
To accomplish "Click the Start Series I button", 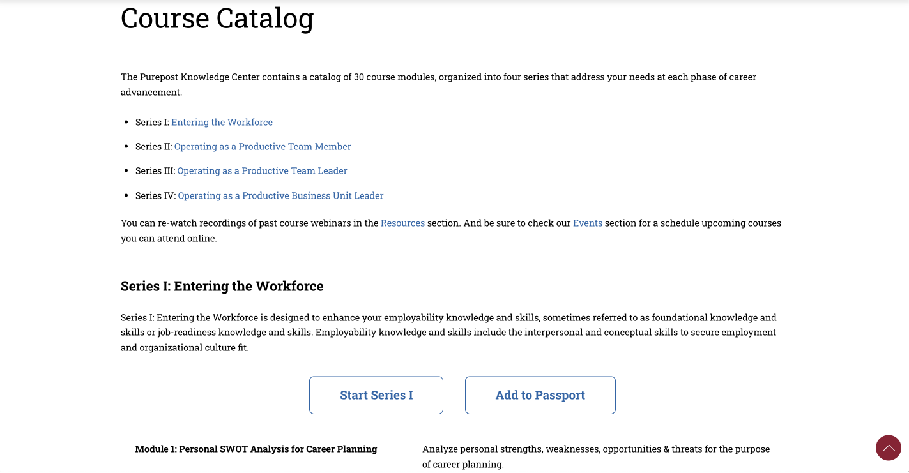I will [x=376, y=394].
